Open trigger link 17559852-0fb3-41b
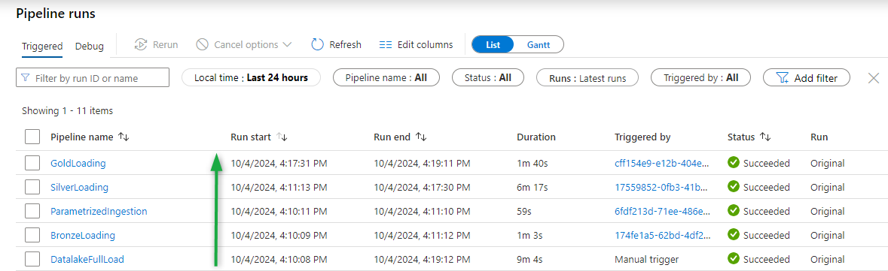This screenshot has width=888, height=271. pos(661,187)
